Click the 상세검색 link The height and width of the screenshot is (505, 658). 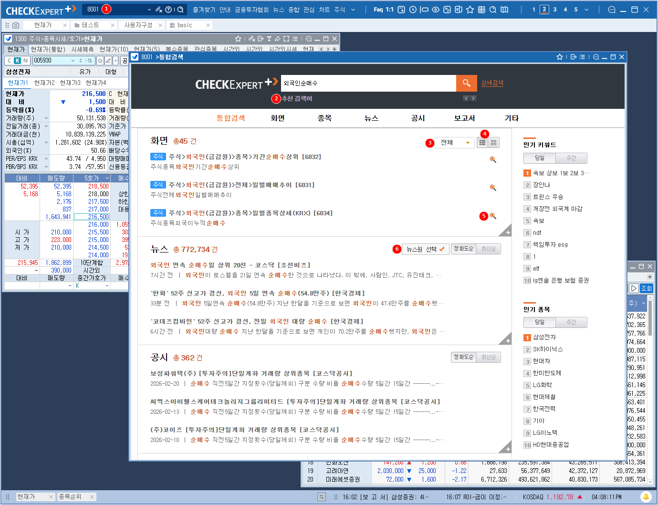tap(492, 83)
